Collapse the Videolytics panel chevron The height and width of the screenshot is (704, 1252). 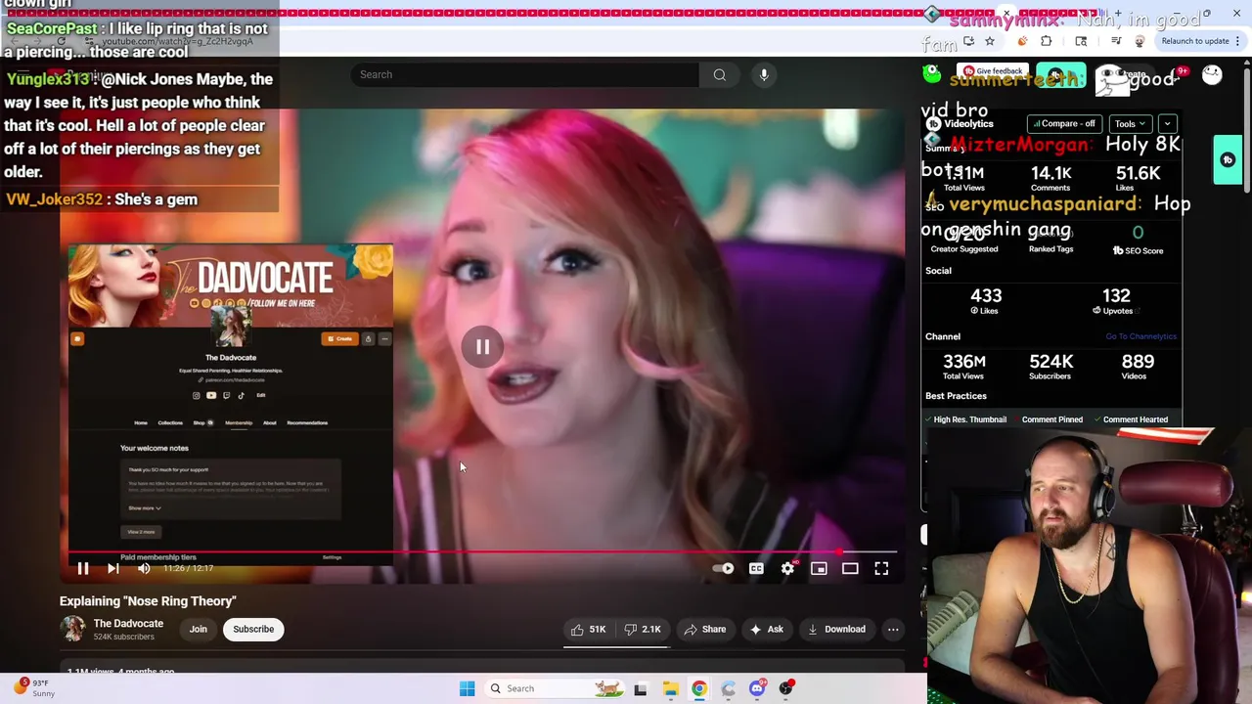click(x=1167, y=124)
